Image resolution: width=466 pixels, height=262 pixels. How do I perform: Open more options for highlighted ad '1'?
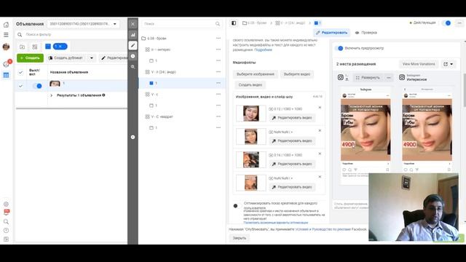[x=218, y=83]
